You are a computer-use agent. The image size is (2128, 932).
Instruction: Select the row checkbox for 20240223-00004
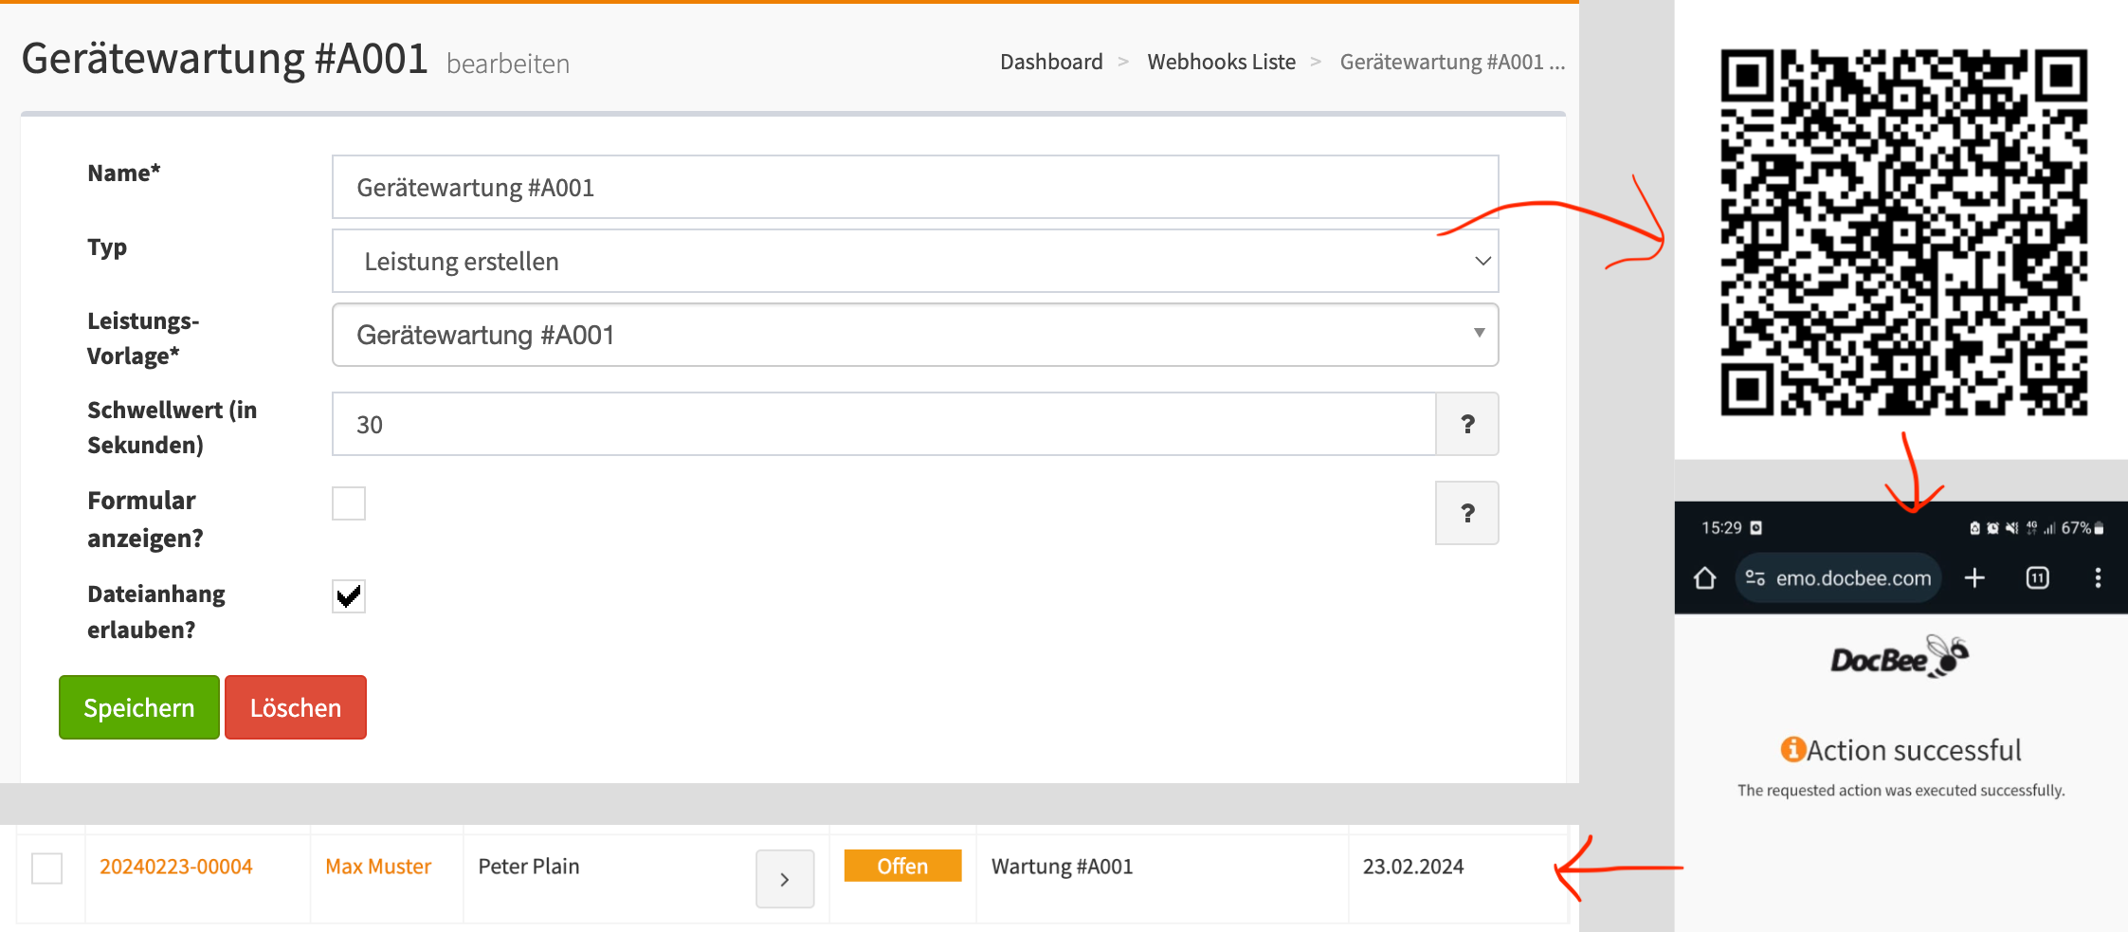coord(47,868)
